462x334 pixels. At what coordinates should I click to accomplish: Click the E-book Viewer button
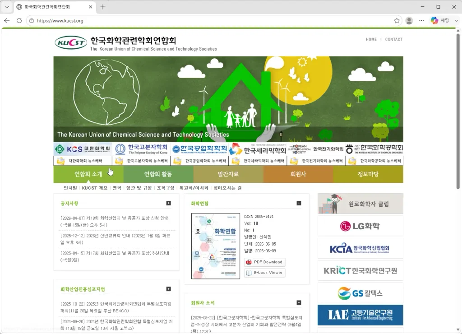click(264, 273)
